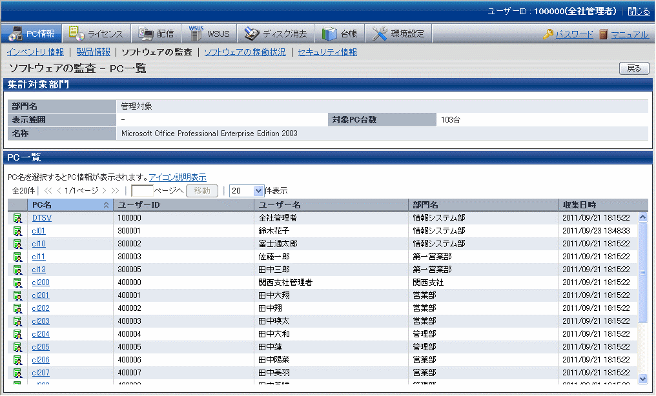
Task: Click the PC icon beside DTSV row
Action: (17, 219)
